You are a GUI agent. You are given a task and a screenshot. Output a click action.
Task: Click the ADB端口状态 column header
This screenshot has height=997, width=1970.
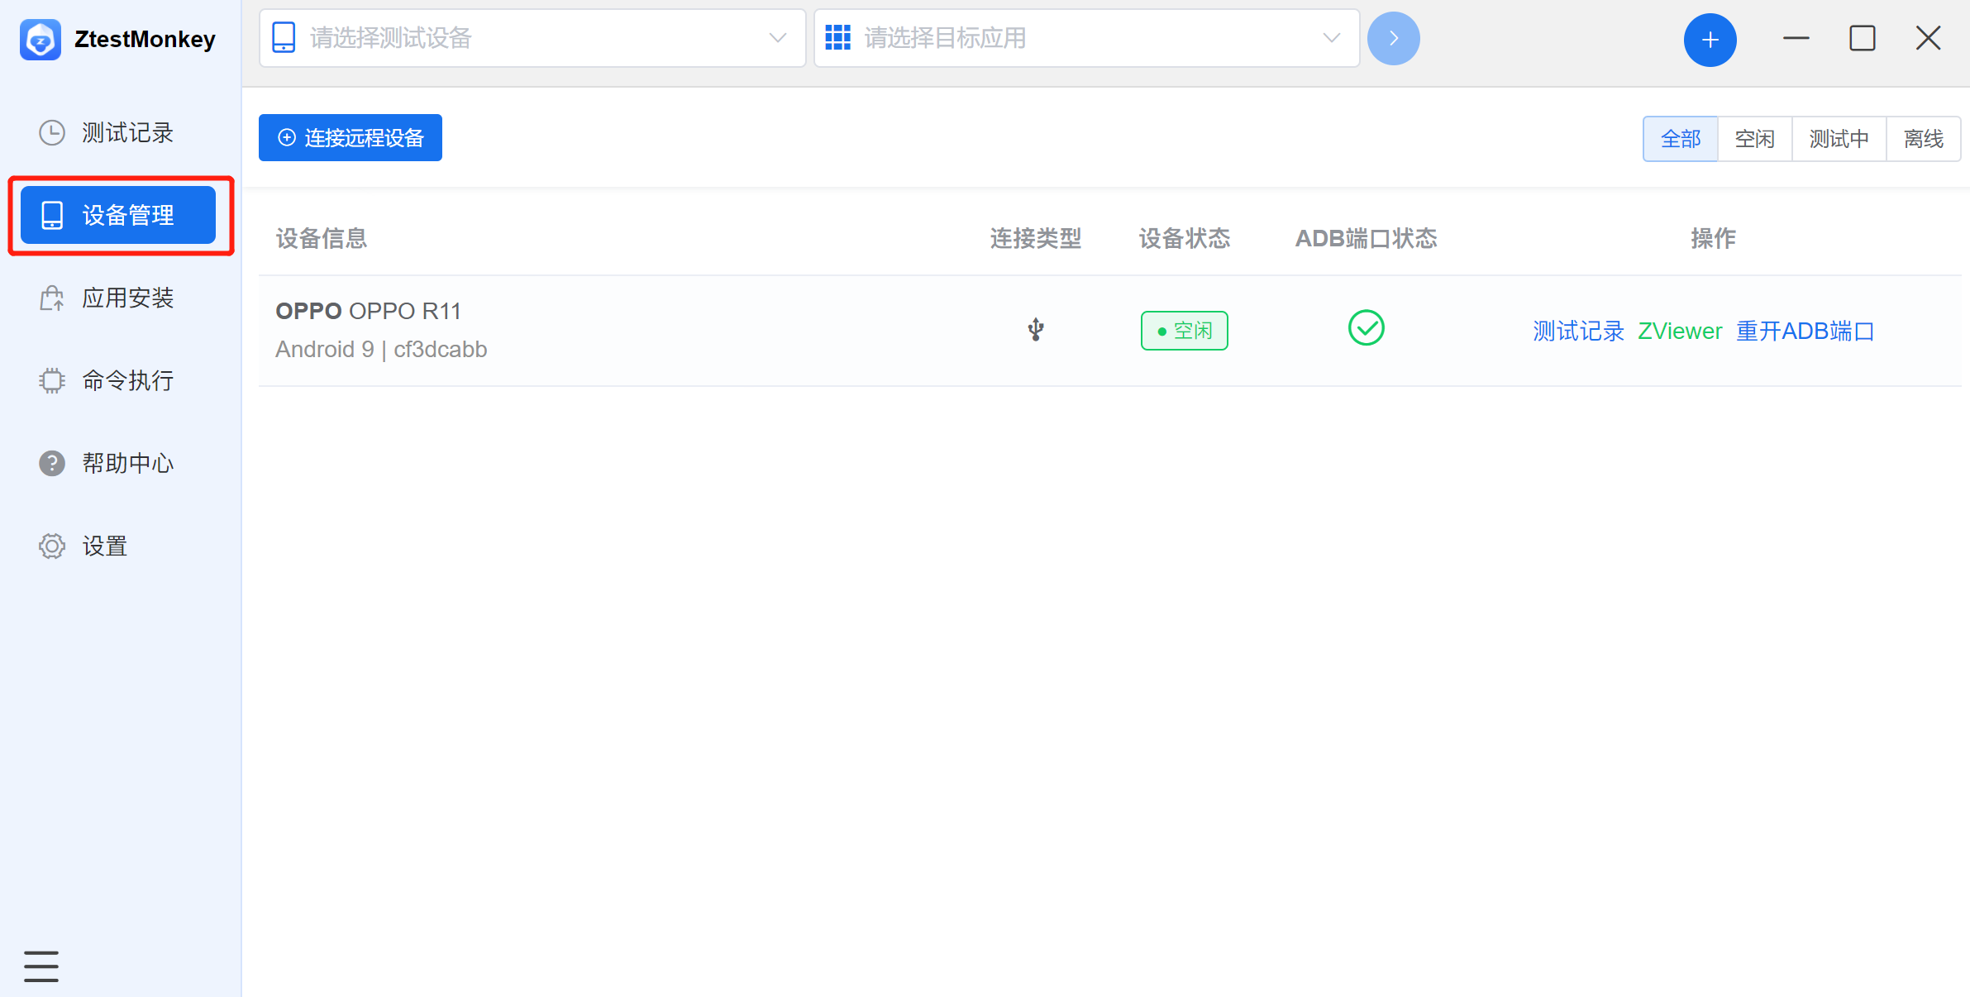[1366, 239]
